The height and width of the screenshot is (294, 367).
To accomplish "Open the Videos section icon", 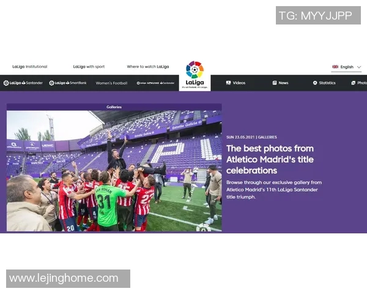I will (x=228, y=83).
